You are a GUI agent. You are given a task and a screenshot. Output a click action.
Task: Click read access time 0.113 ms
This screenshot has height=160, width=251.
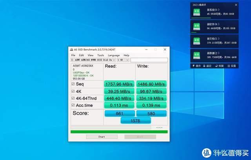tap(119, 105)
